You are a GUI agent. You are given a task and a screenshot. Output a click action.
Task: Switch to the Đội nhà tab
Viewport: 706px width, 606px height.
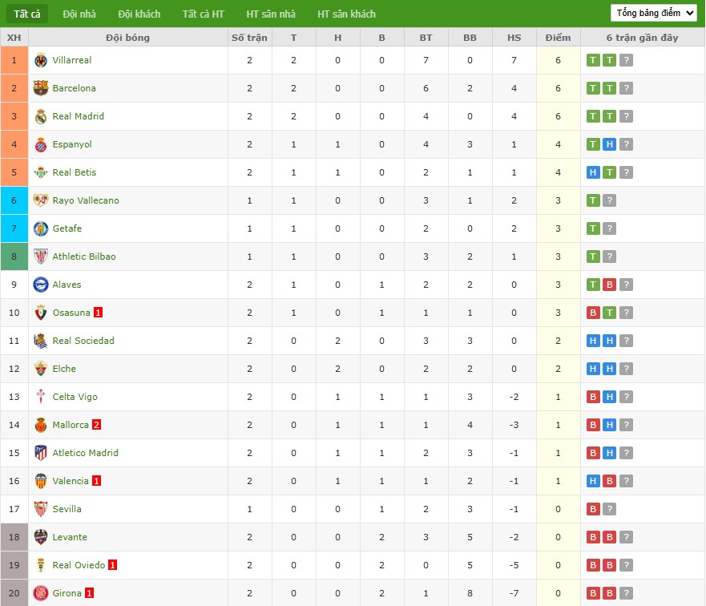pos(79,14)
